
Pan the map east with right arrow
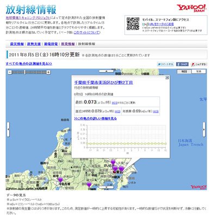(204, 130)
